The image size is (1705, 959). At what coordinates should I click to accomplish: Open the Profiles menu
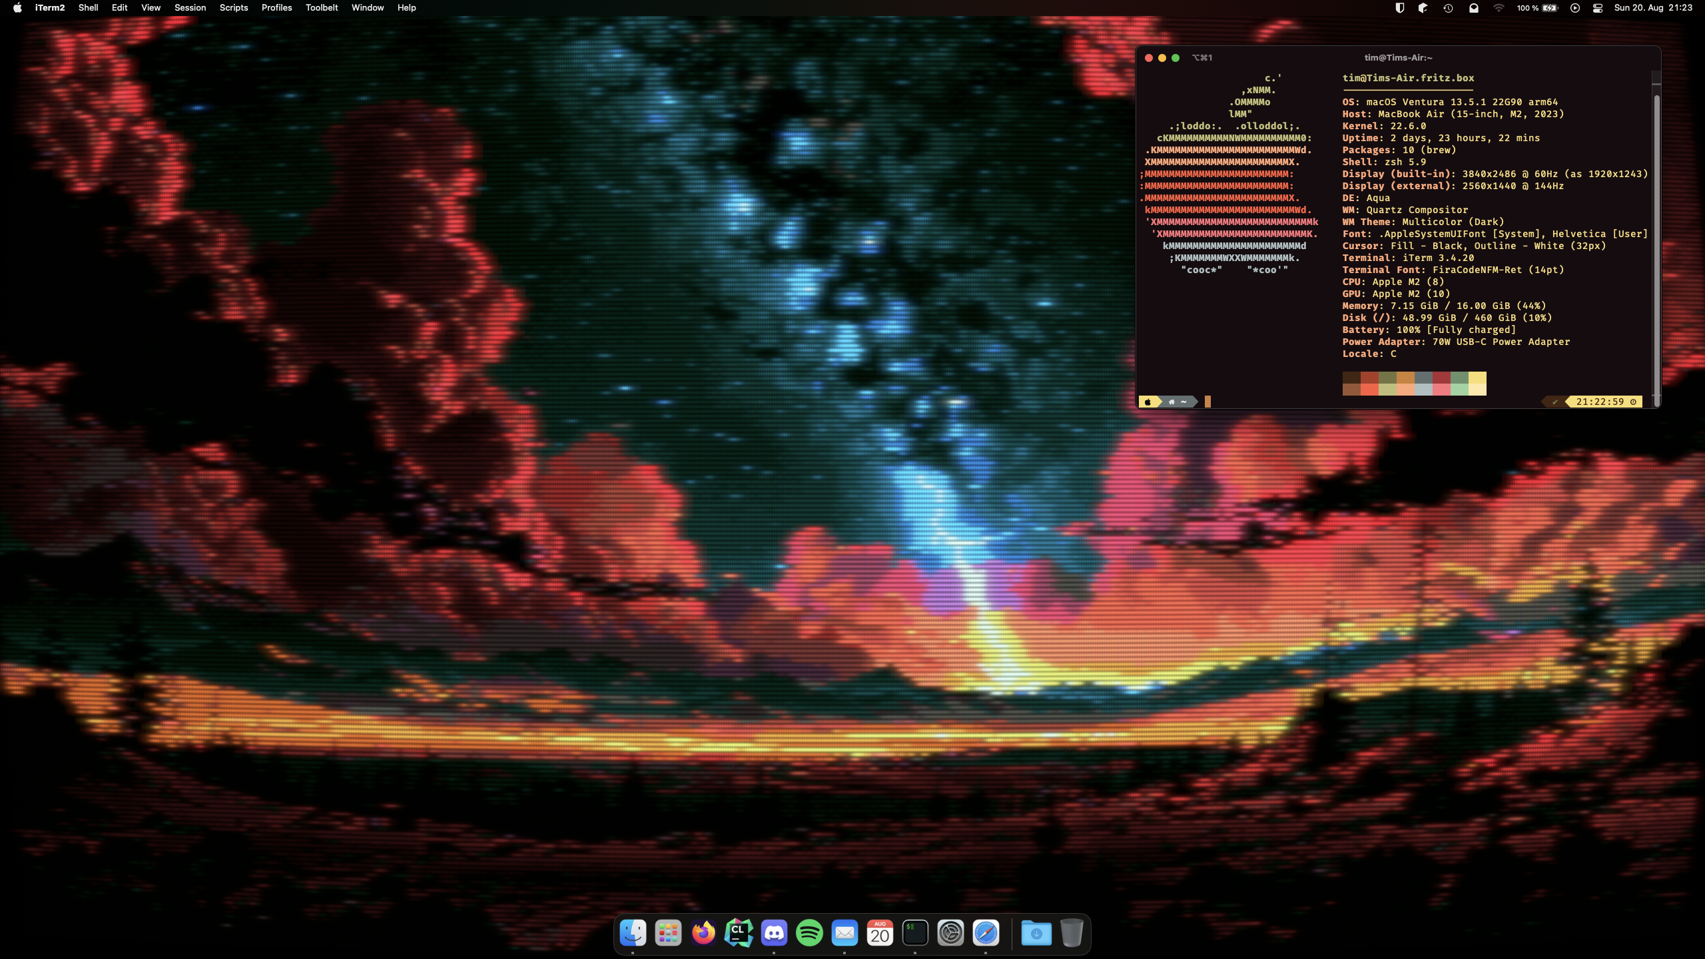point(276,8)
